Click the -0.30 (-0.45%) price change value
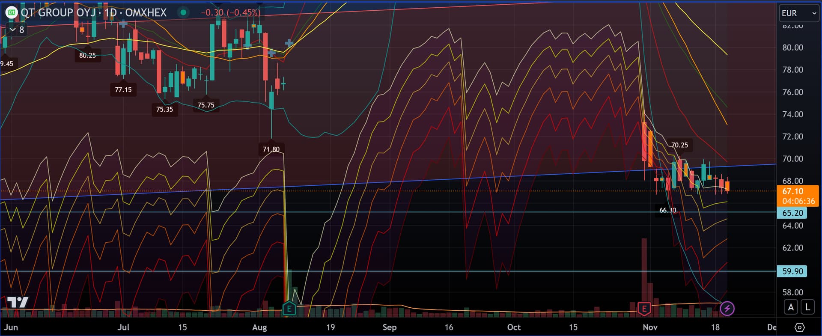This screenshot has height=336, width=822. coord(231,12)
